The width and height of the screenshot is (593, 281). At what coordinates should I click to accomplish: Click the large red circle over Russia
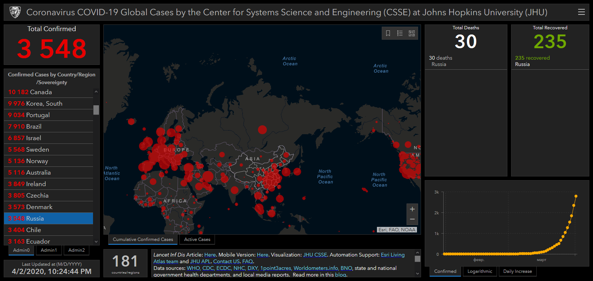point(262,130)
